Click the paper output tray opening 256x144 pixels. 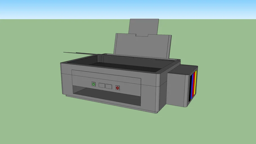pos(107,96)
